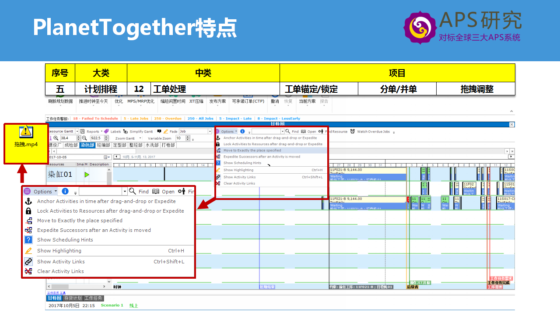Click the '18 - Failed To Schedule' alert

pos(95,119)
